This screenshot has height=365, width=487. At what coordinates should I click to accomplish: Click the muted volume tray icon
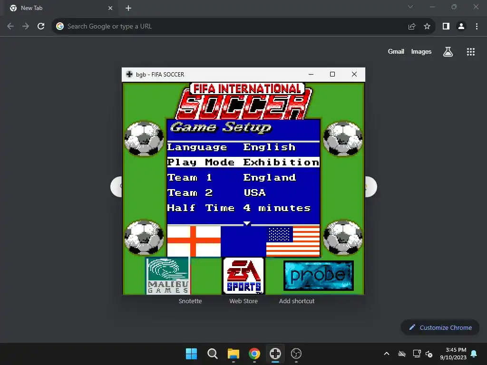click(429, 354)
